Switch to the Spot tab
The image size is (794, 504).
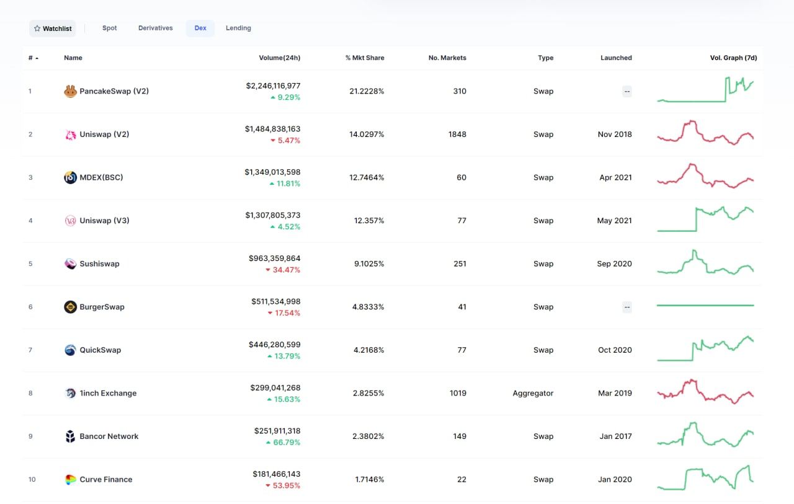pyautogui.click(x=109, y=28)
